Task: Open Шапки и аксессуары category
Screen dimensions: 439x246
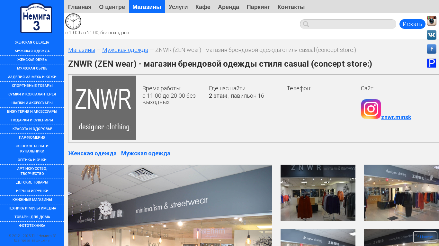Action: tap(32, 103)
